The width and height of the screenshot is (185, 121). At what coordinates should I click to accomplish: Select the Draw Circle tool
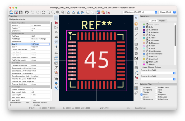click(136, 49)
